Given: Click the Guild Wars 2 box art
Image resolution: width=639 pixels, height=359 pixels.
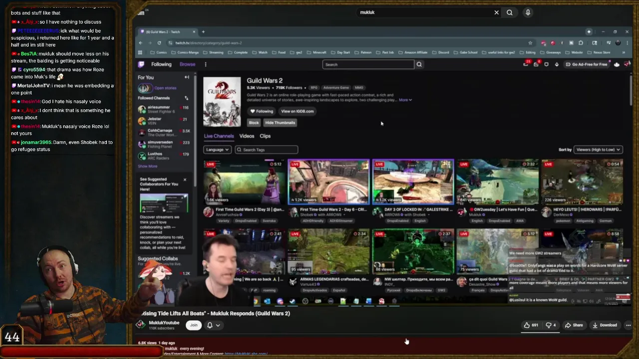Looking at the screenshot, I should (x=222, y=102).
